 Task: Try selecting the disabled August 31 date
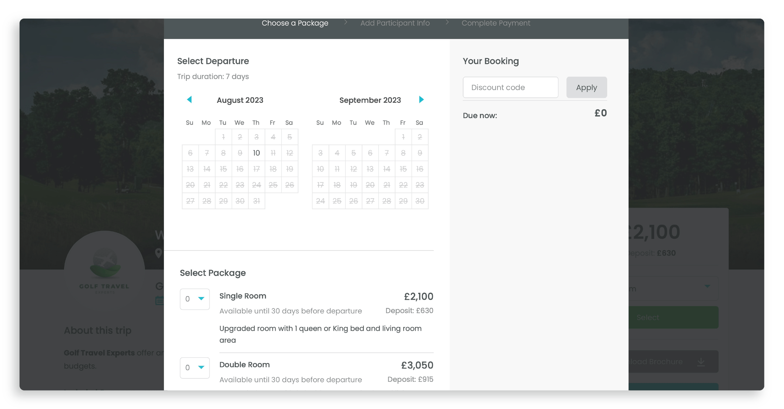coord(256,201)
